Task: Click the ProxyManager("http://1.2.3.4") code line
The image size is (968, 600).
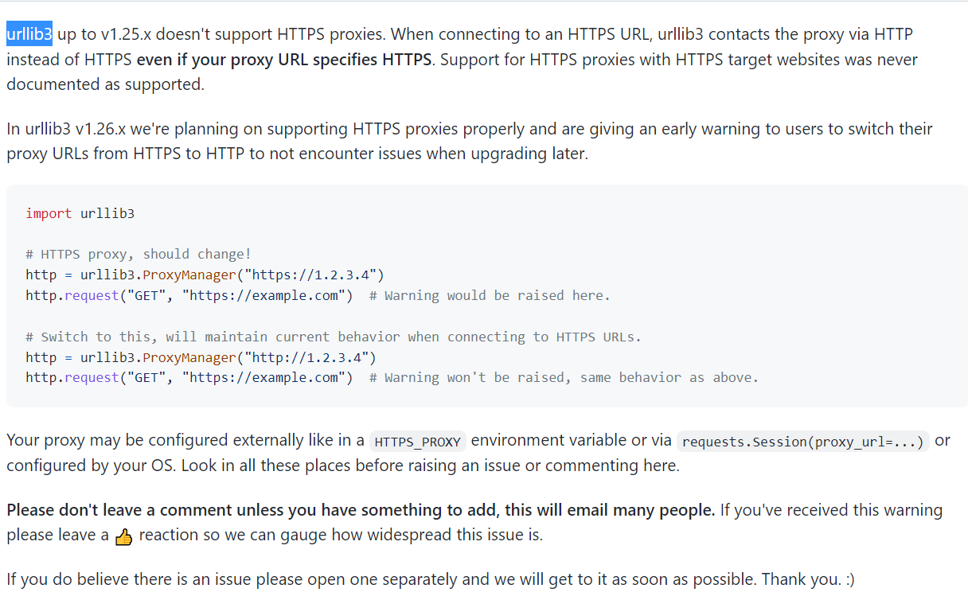Action: 201,357
